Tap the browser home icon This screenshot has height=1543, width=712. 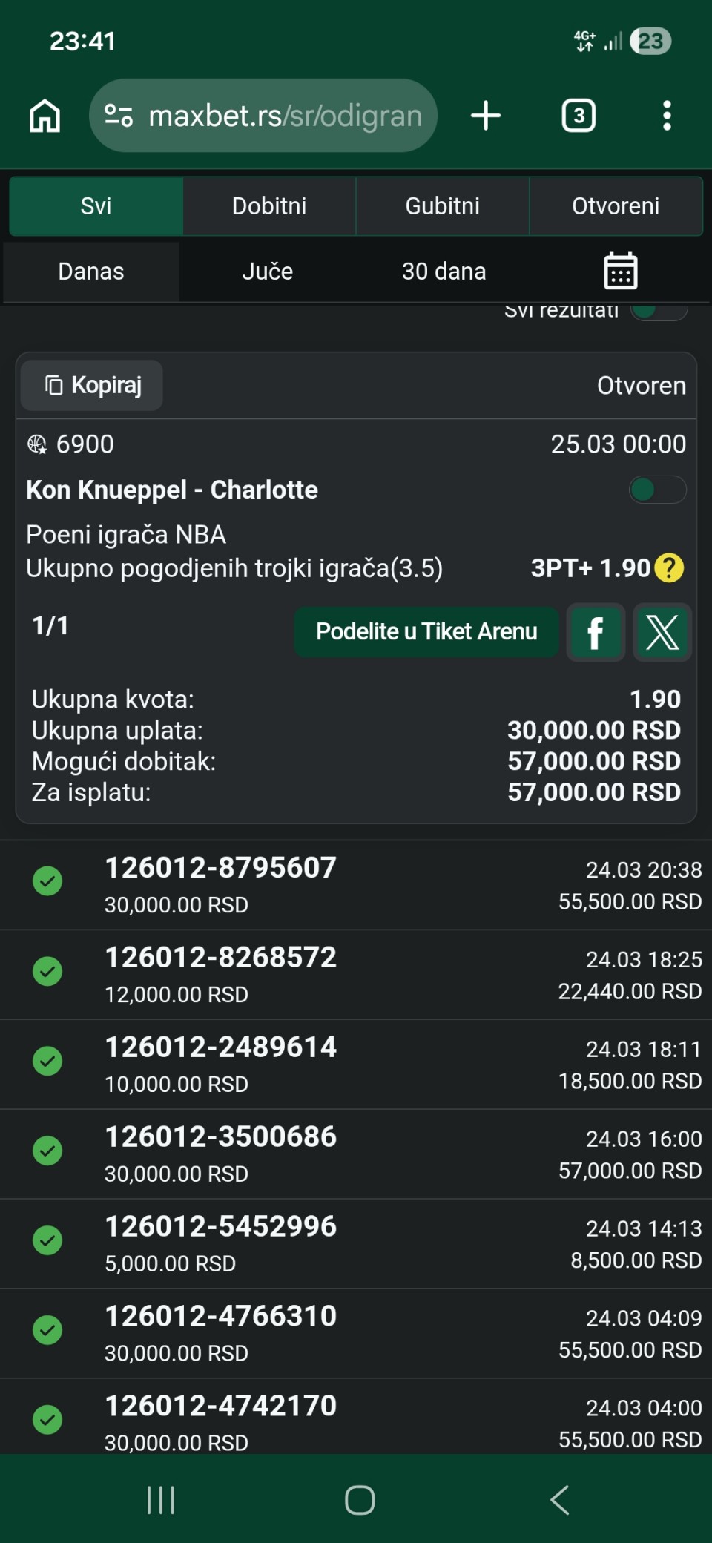tap(44, 116)
